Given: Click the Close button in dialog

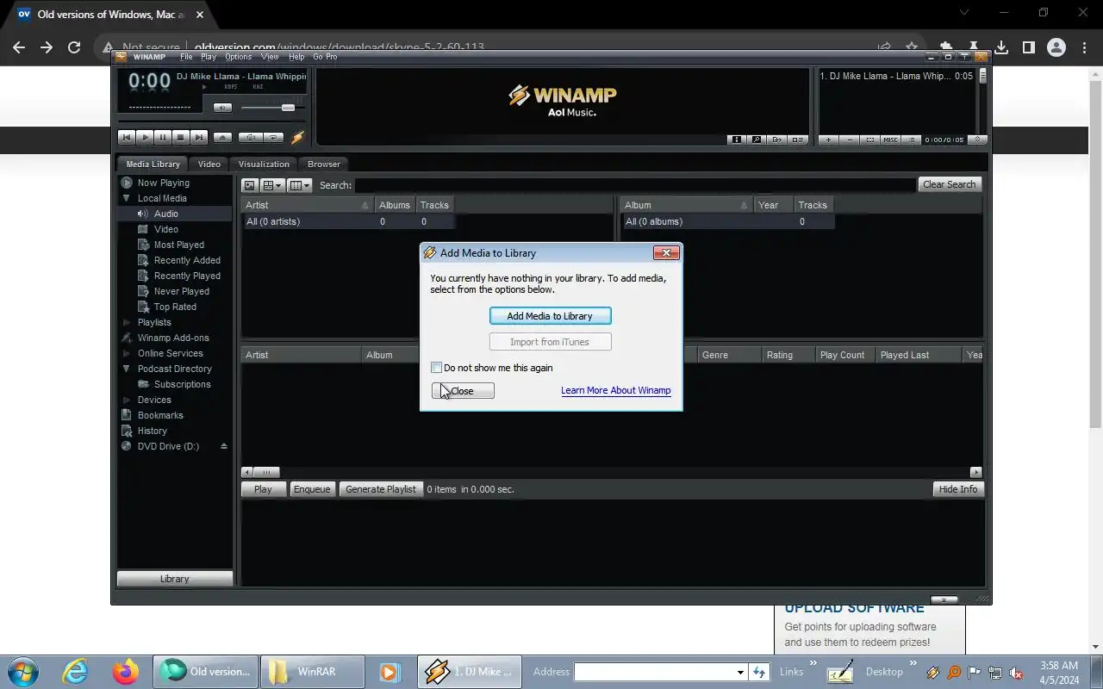Looking at the screenshot, I should click(x=463, y=391).
